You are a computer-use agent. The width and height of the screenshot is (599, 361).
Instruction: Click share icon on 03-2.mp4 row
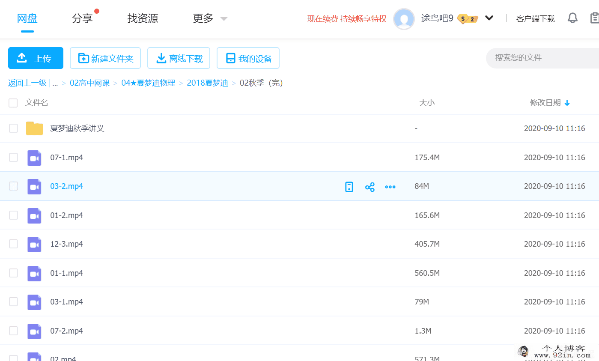point(370,187)
